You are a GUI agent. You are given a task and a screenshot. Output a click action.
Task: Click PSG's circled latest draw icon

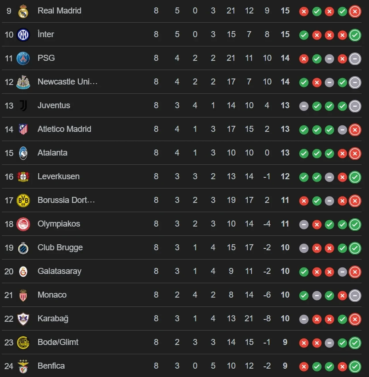point(355,59)
